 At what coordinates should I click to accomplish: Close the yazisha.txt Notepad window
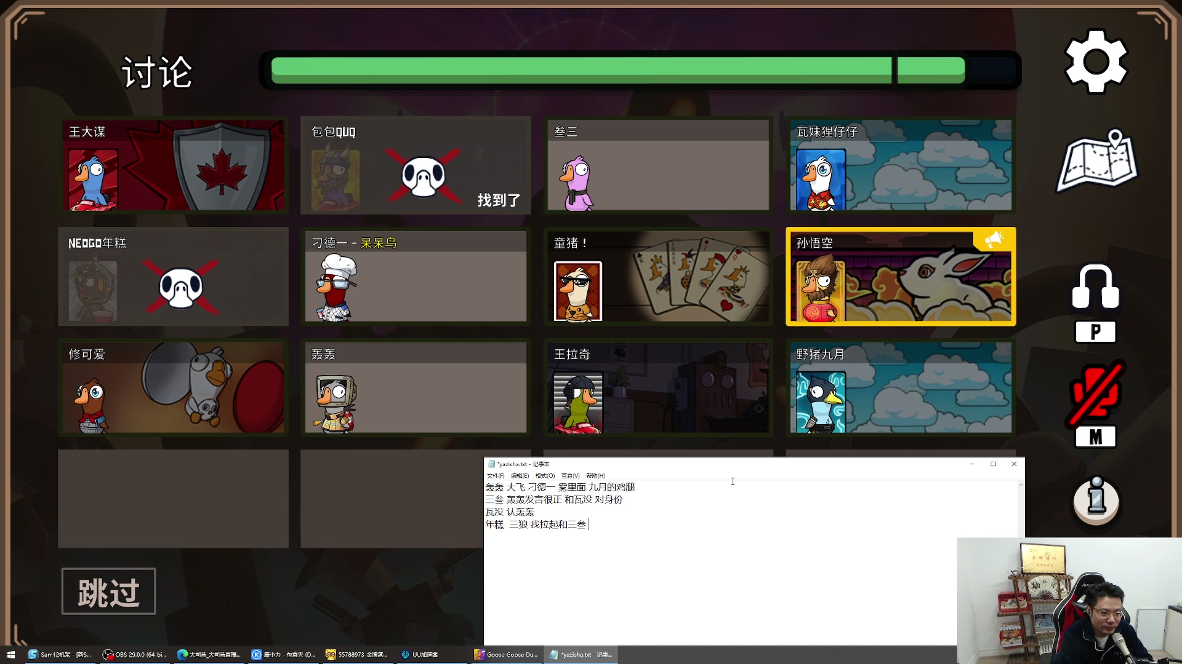click(1014, 464)
